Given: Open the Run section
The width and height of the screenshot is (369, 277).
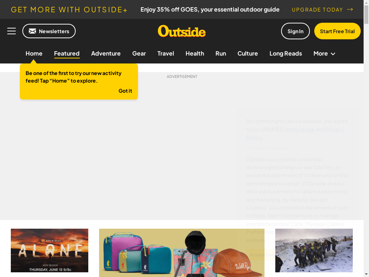Looking at the screenshot, I should 221,53.
